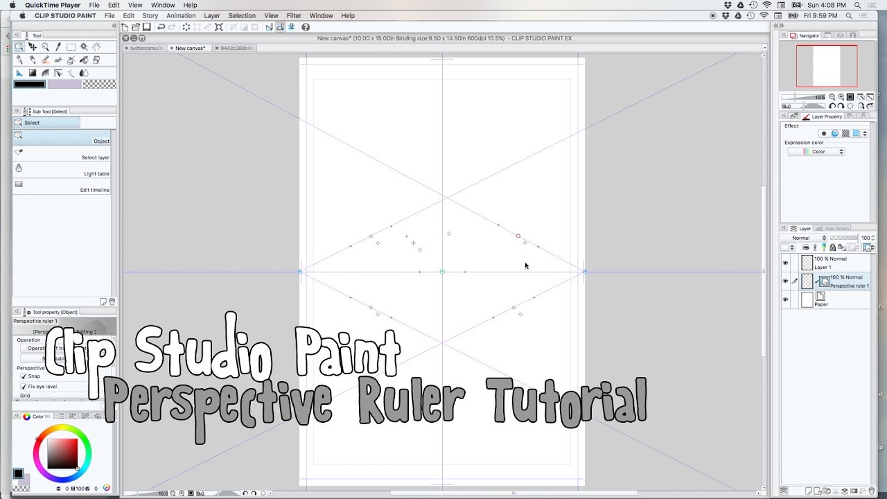Choose the Edit timeline sub tool
887x499 pixels.
[x=62, y=185]
